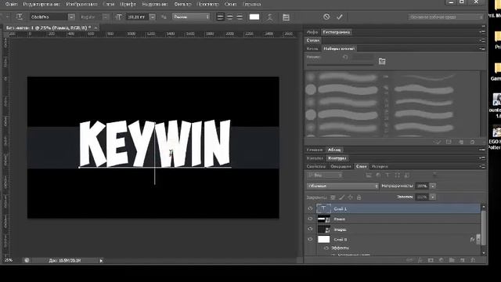This screenshot has height=282, width=501.
Task: Cancel the current text edit
Action: [x=326, y=16]
